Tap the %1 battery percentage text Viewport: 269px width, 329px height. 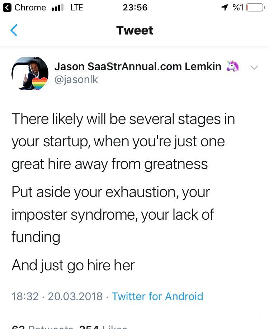coord(238,7)
